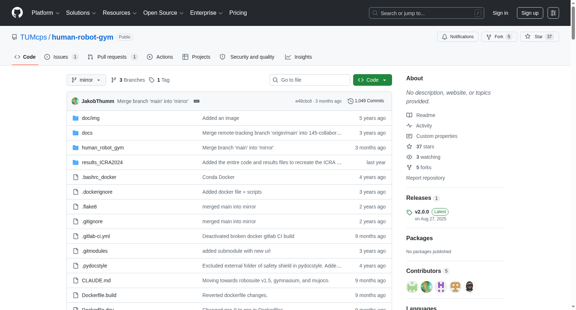Viewport: 576px width, 310px height.
Task: Click the commit history clock icon
Action: [350, 101]
